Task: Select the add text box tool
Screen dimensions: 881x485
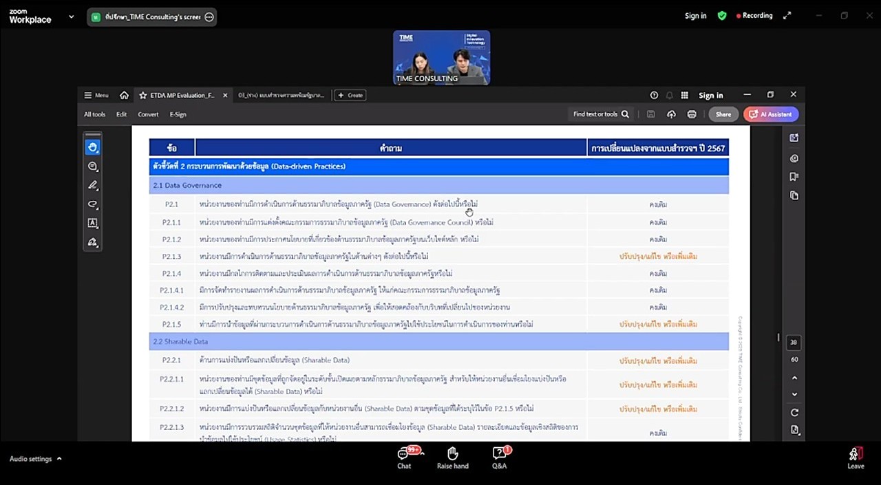Action: pos(93,223)
